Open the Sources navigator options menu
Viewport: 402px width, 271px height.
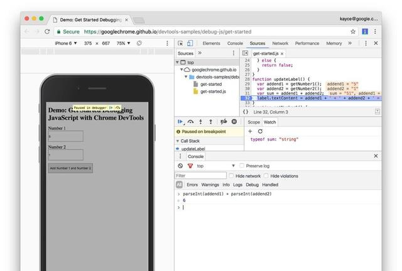click(x=233, y=53)
